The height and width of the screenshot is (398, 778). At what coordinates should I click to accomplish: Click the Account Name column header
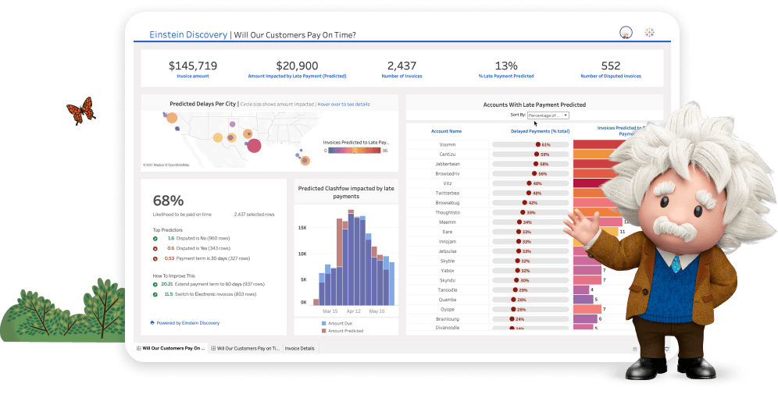tap(445, 131)
